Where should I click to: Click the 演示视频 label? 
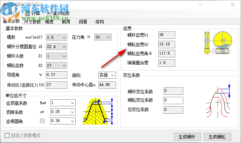61,14
